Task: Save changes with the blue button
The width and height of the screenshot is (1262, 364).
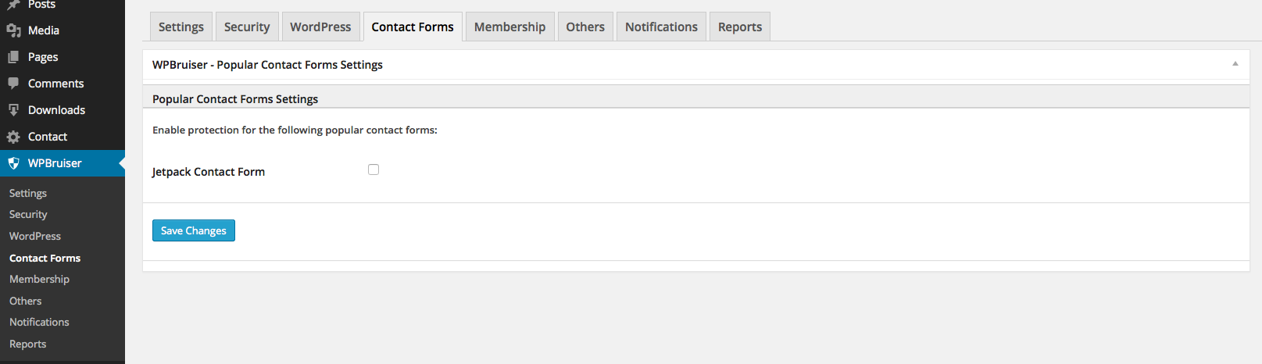Action: coord(194,230)
